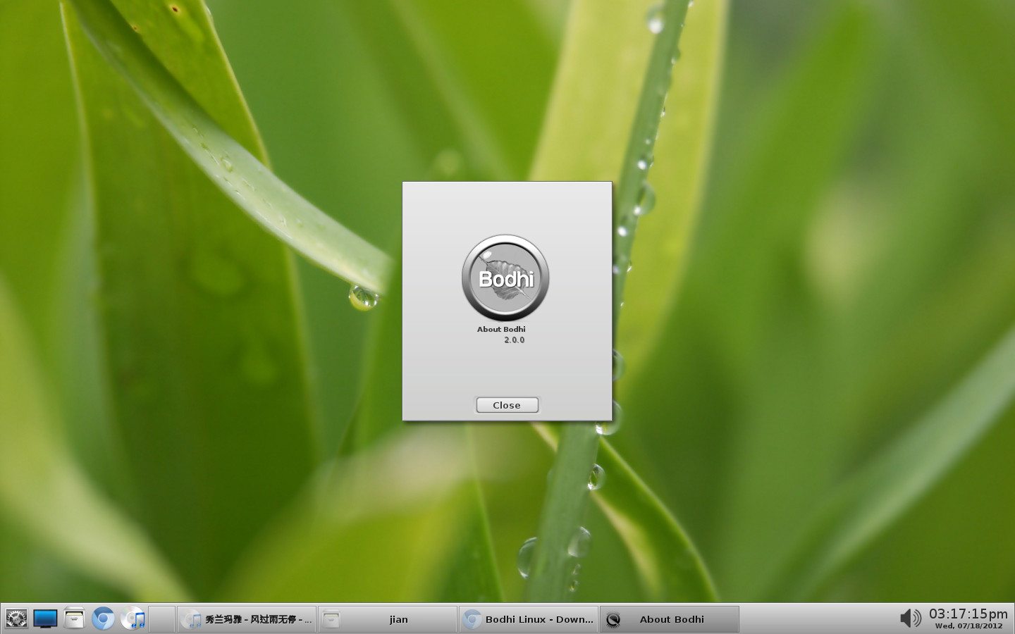Switch to the jian file manager window
The image size is (1015, 634).
388,619
